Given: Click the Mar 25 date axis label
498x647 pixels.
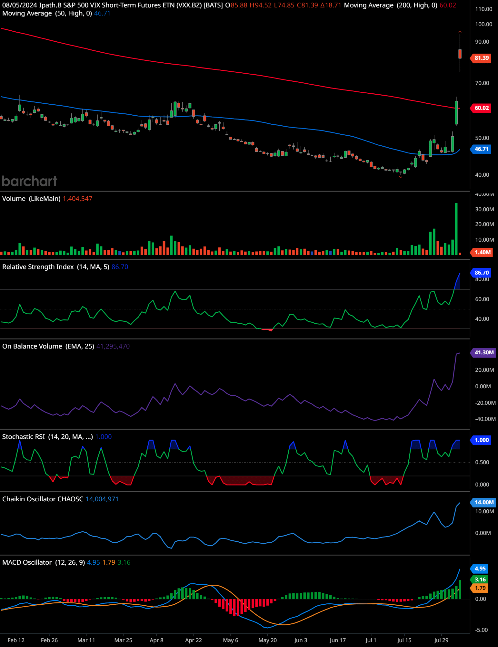Looking at the screenshot, I should tap(123, 640).
